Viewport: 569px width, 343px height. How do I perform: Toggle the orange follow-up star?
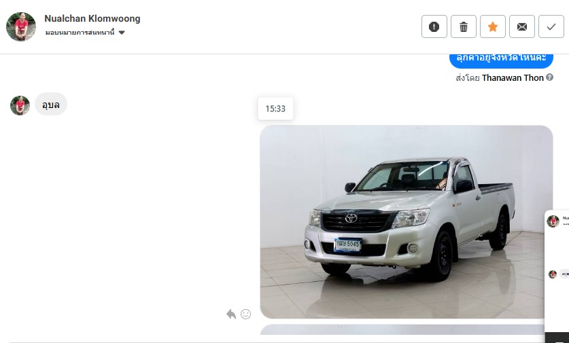[492, 26]
